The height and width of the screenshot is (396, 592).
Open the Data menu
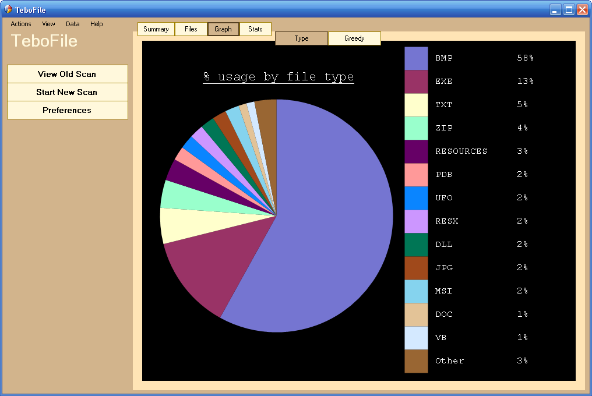point(72,24)
